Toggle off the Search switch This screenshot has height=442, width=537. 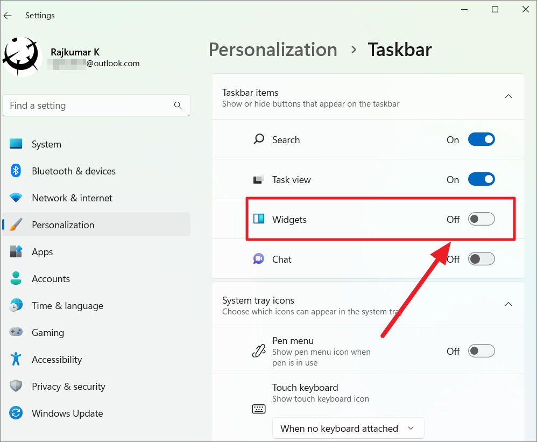pyautogui.click(x=481, y=139)
